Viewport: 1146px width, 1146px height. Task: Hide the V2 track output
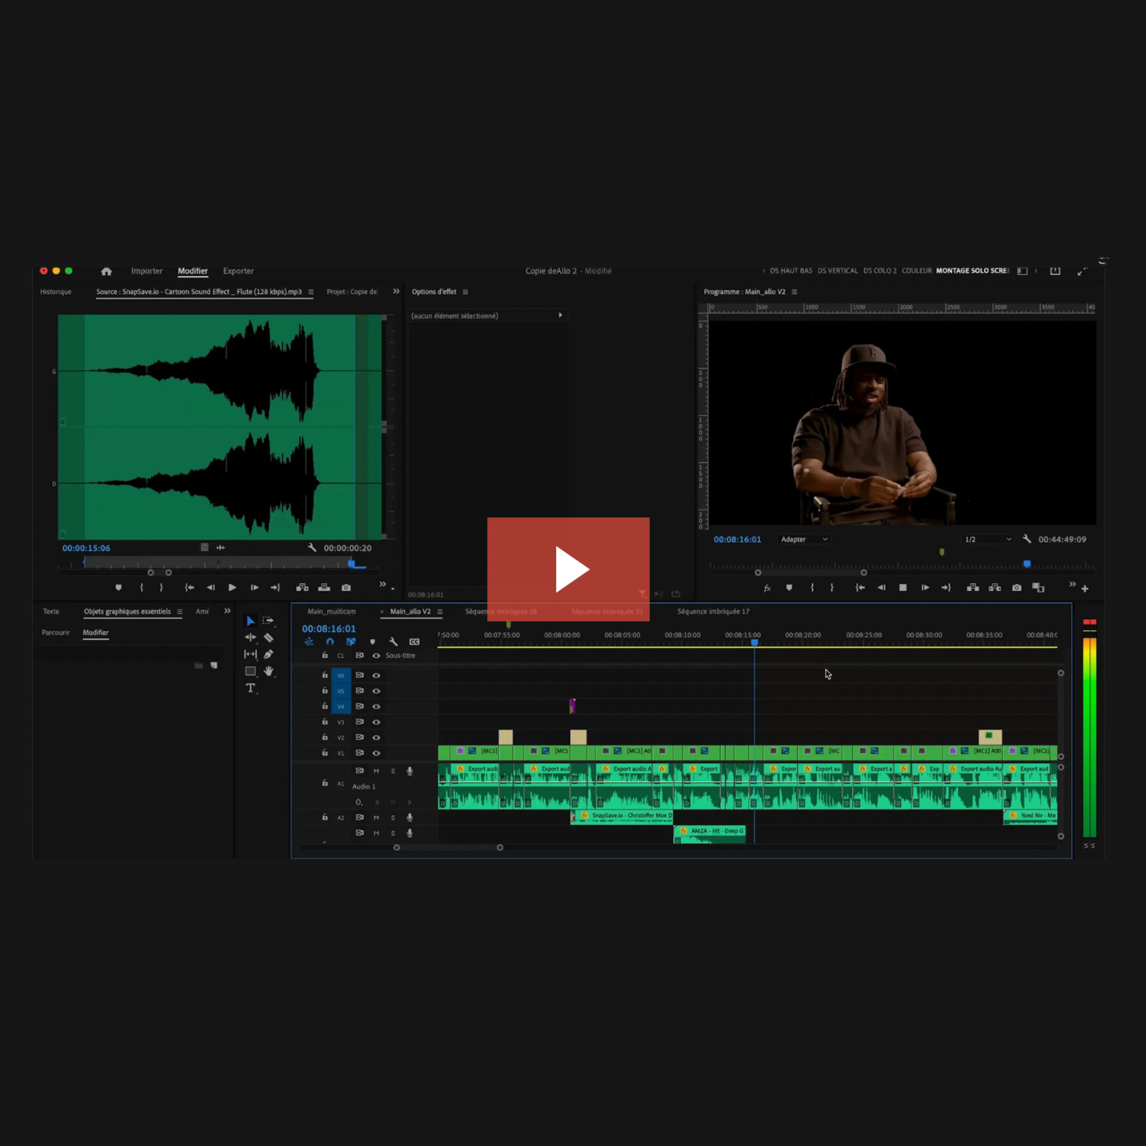click(x=376, y=737)
